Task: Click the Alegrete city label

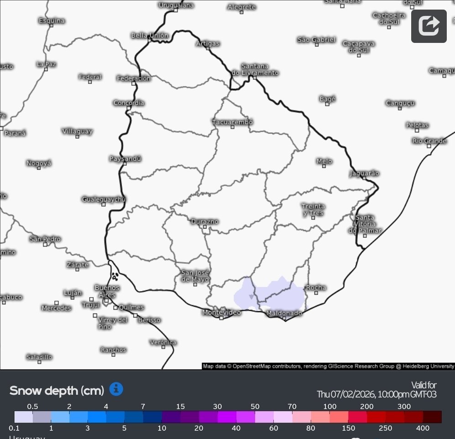Action: [242, 7]
